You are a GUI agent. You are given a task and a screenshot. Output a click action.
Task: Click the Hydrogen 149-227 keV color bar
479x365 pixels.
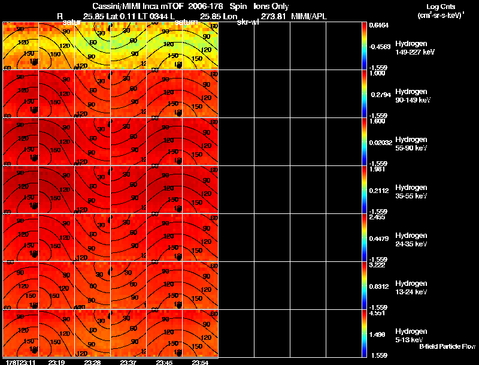(x=364, y=45)
